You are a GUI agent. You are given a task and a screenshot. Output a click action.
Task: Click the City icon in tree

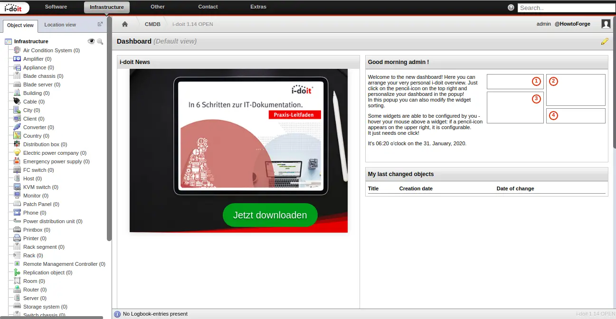tap(17, 110)
